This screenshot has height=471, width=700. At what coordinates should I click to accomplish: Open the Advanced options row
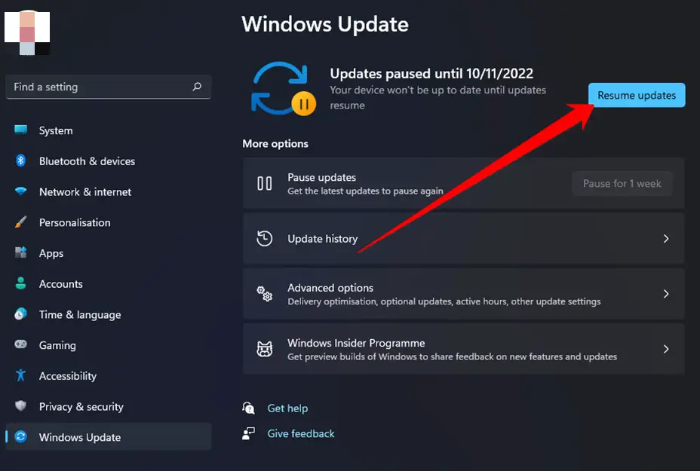point(463,293)
